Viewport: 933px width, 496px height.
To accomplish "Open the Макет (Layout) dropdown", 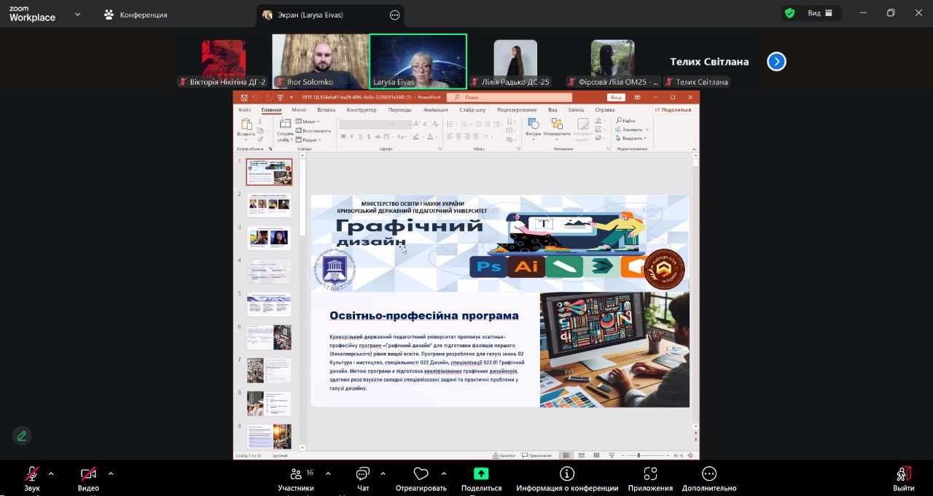I will click(x=308, y=120).
